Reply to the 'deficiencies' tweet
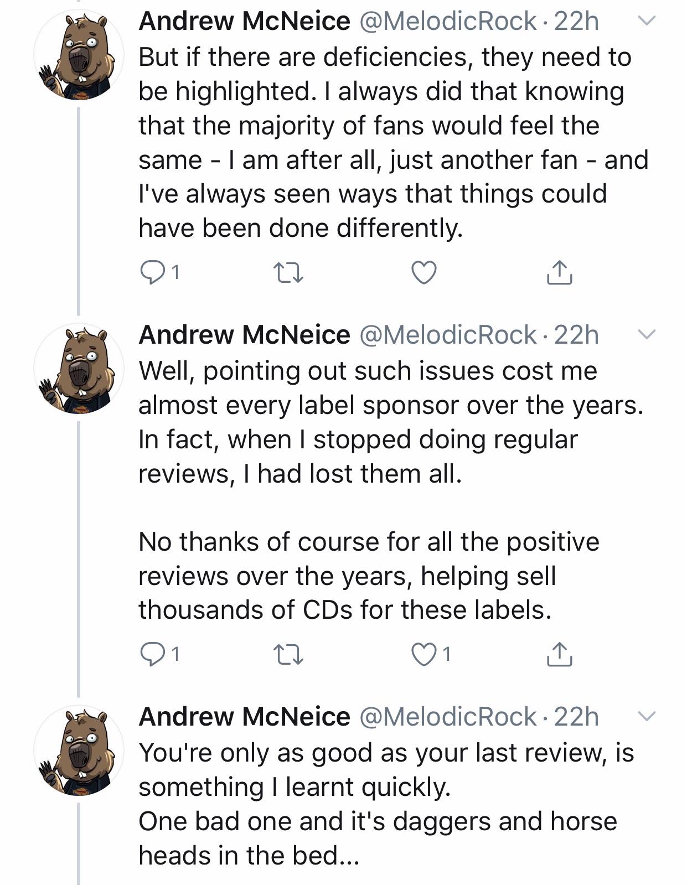Viewport: 687px width, 885px height. point(151,272)
